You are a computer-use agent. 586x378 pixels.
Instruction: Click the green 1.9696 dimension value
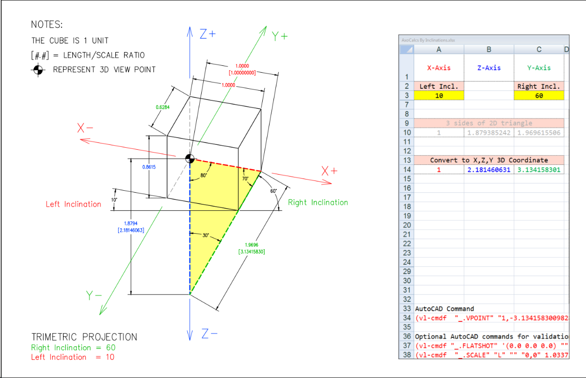(252, 245)
